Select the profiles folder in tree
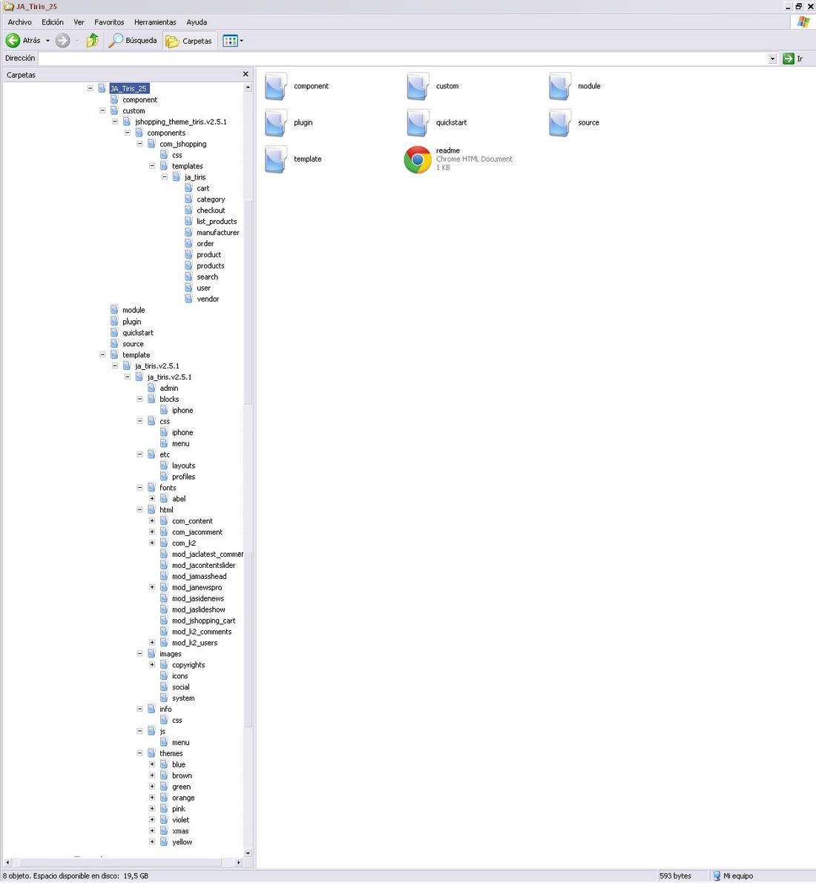Screen dimensions: 816x883 click(184, 477)
